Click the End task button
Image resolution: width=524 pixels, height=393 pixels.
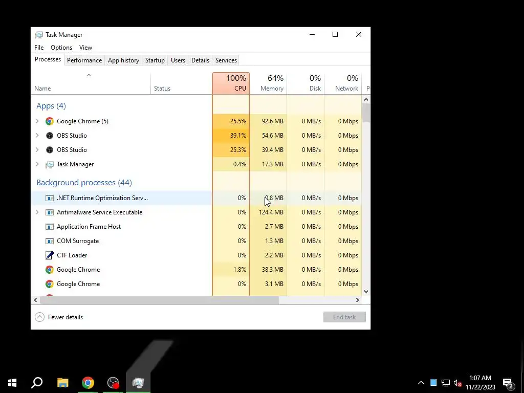(344, 317)
